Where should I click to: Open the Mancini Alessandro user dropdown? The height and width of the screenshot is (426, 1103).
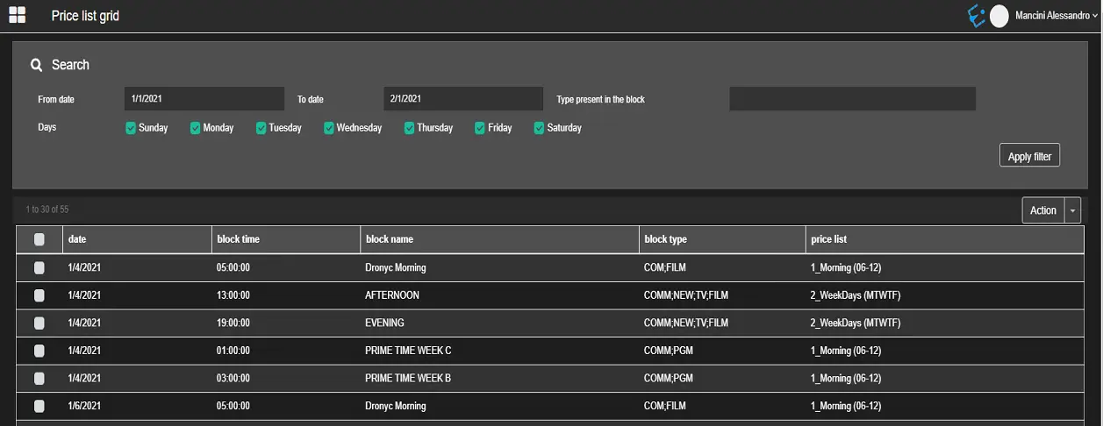pos(1056,16)
